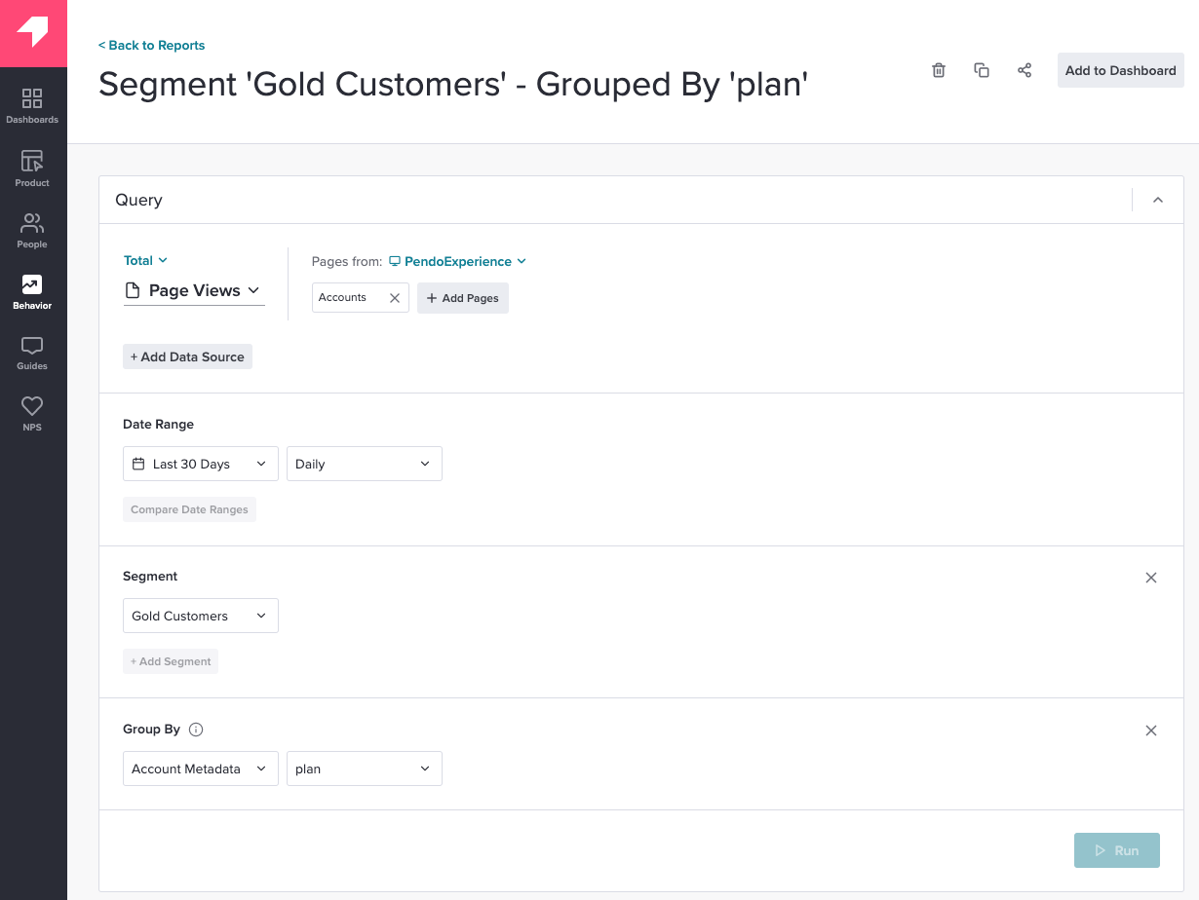Change the Daily interval dropdown

point(365,464)
